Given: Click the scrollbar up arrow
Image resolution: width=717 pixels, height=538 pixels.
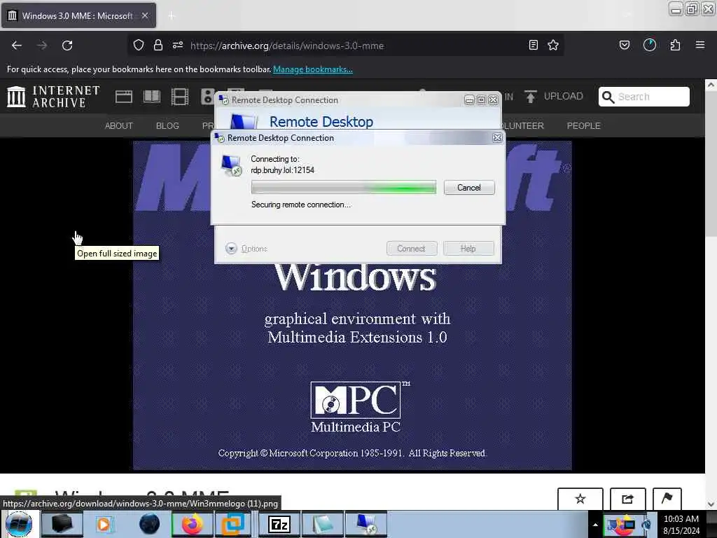Looking at the screenshot, I should tap(711, 85).
